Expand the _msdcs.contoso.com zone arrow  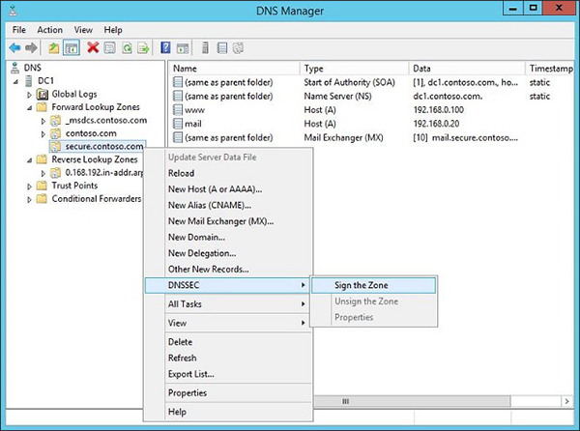[x=43, y=120]
